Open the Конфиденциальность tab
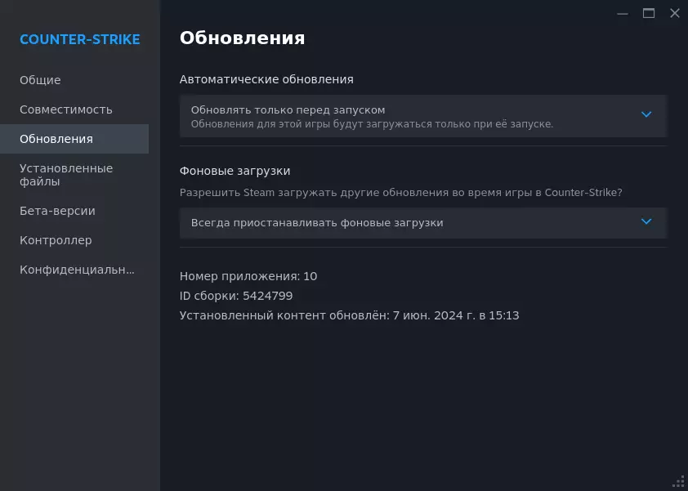Screen dimensions: 688x491 [x=77, y=270]
